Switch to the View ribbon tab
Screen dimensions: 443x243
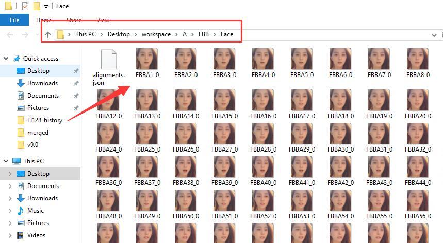(x=103, y=20)
